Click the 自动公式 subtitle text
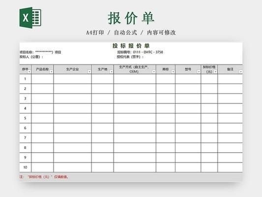This screenshot has width=262, height=197. pos(125,33)
